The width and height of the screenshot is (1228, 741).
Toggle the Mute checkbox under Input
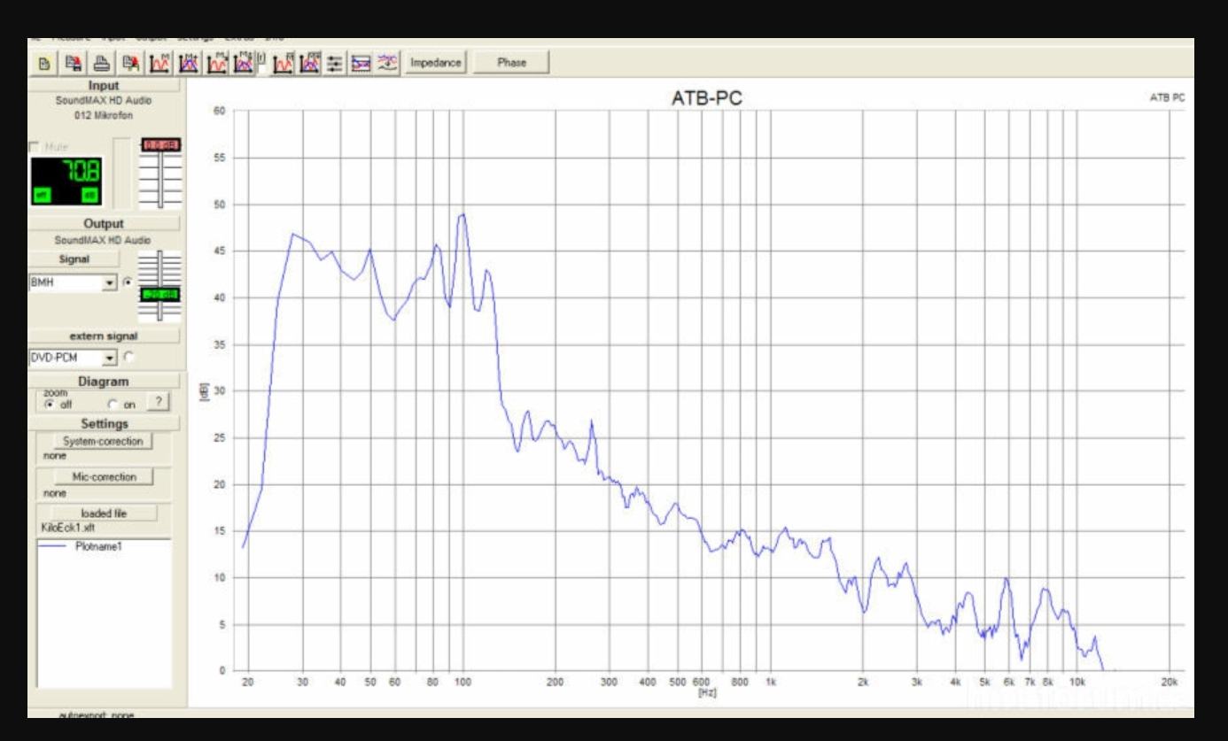(x=35, y=146)
